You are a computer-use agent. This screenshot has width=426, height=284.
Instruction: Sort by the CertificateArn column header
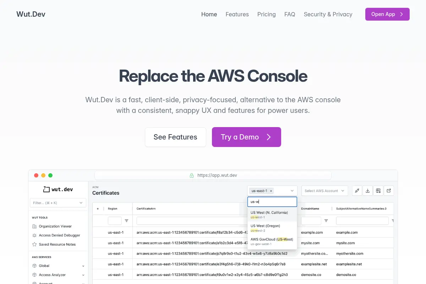(x=146, y=209)
